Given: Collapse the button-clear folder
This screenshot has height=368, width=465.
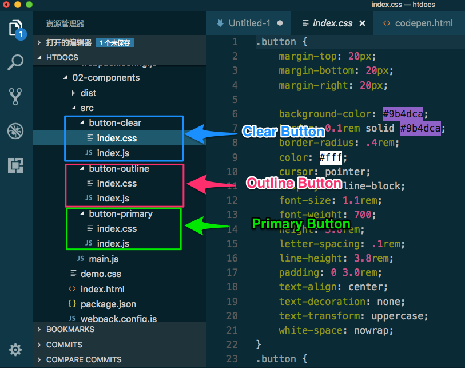Looking at the screenshot, I should click(82, 122).
